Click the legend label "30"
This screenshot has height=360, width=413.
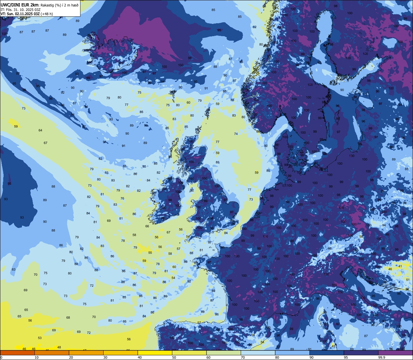click(x=105, y=357)
